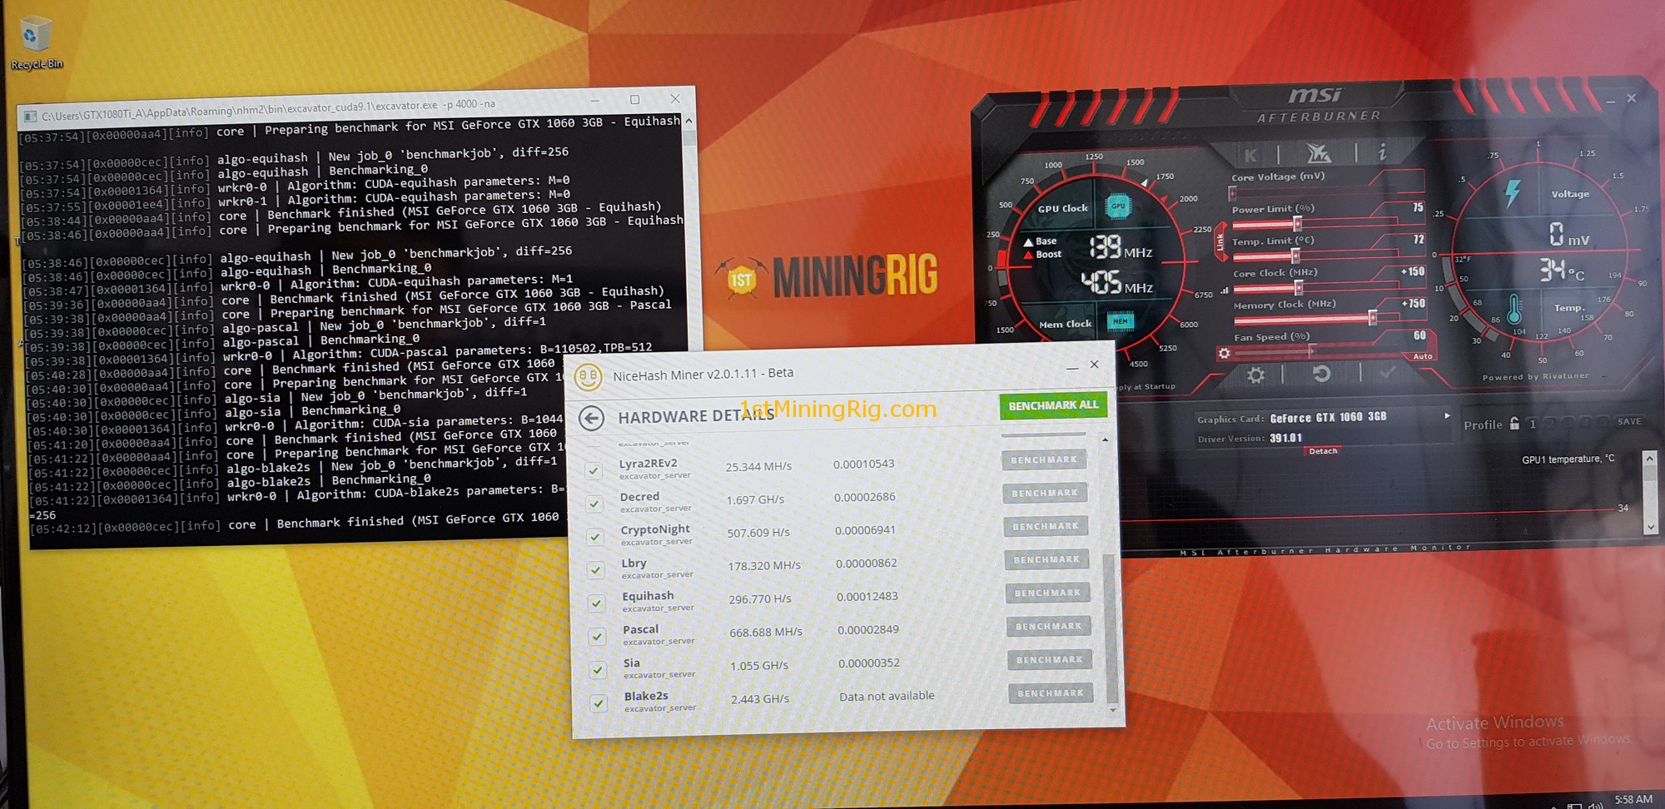The width and height of the screenshot is (1665, 809).
Task: Show Afterburner information via the i icon
Action: coord(1382,151)
